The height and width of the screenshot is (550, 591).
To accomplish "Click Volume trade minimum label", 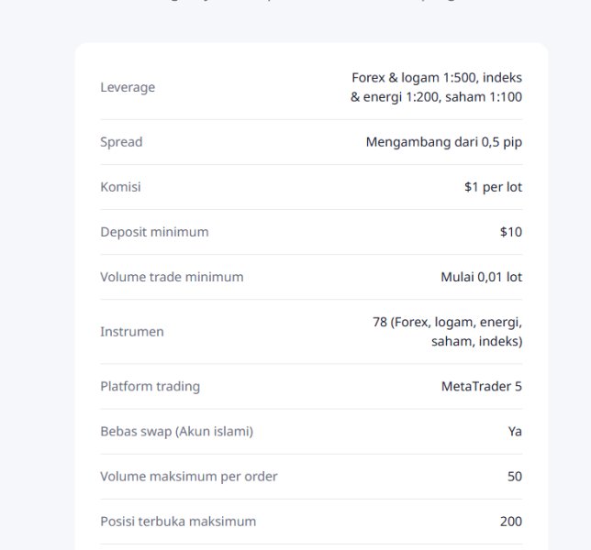I will pos(172,277).
